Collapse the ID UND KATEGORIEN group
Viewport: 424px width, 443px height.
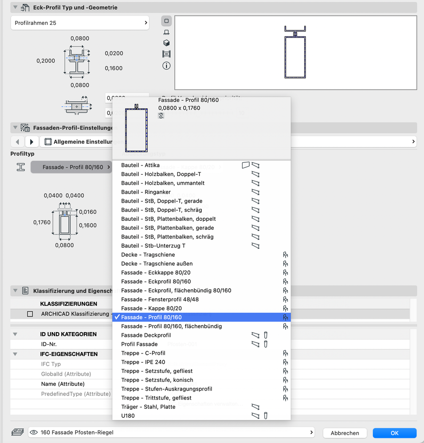[16, 334]
